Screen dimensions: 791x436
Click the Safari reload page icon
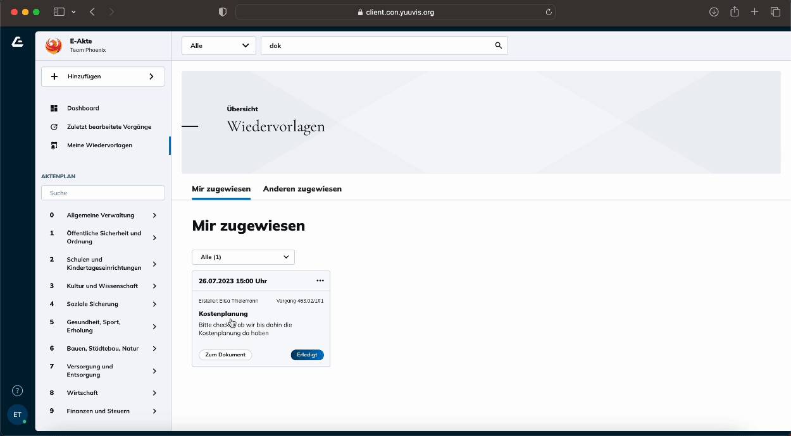[549, 12]
